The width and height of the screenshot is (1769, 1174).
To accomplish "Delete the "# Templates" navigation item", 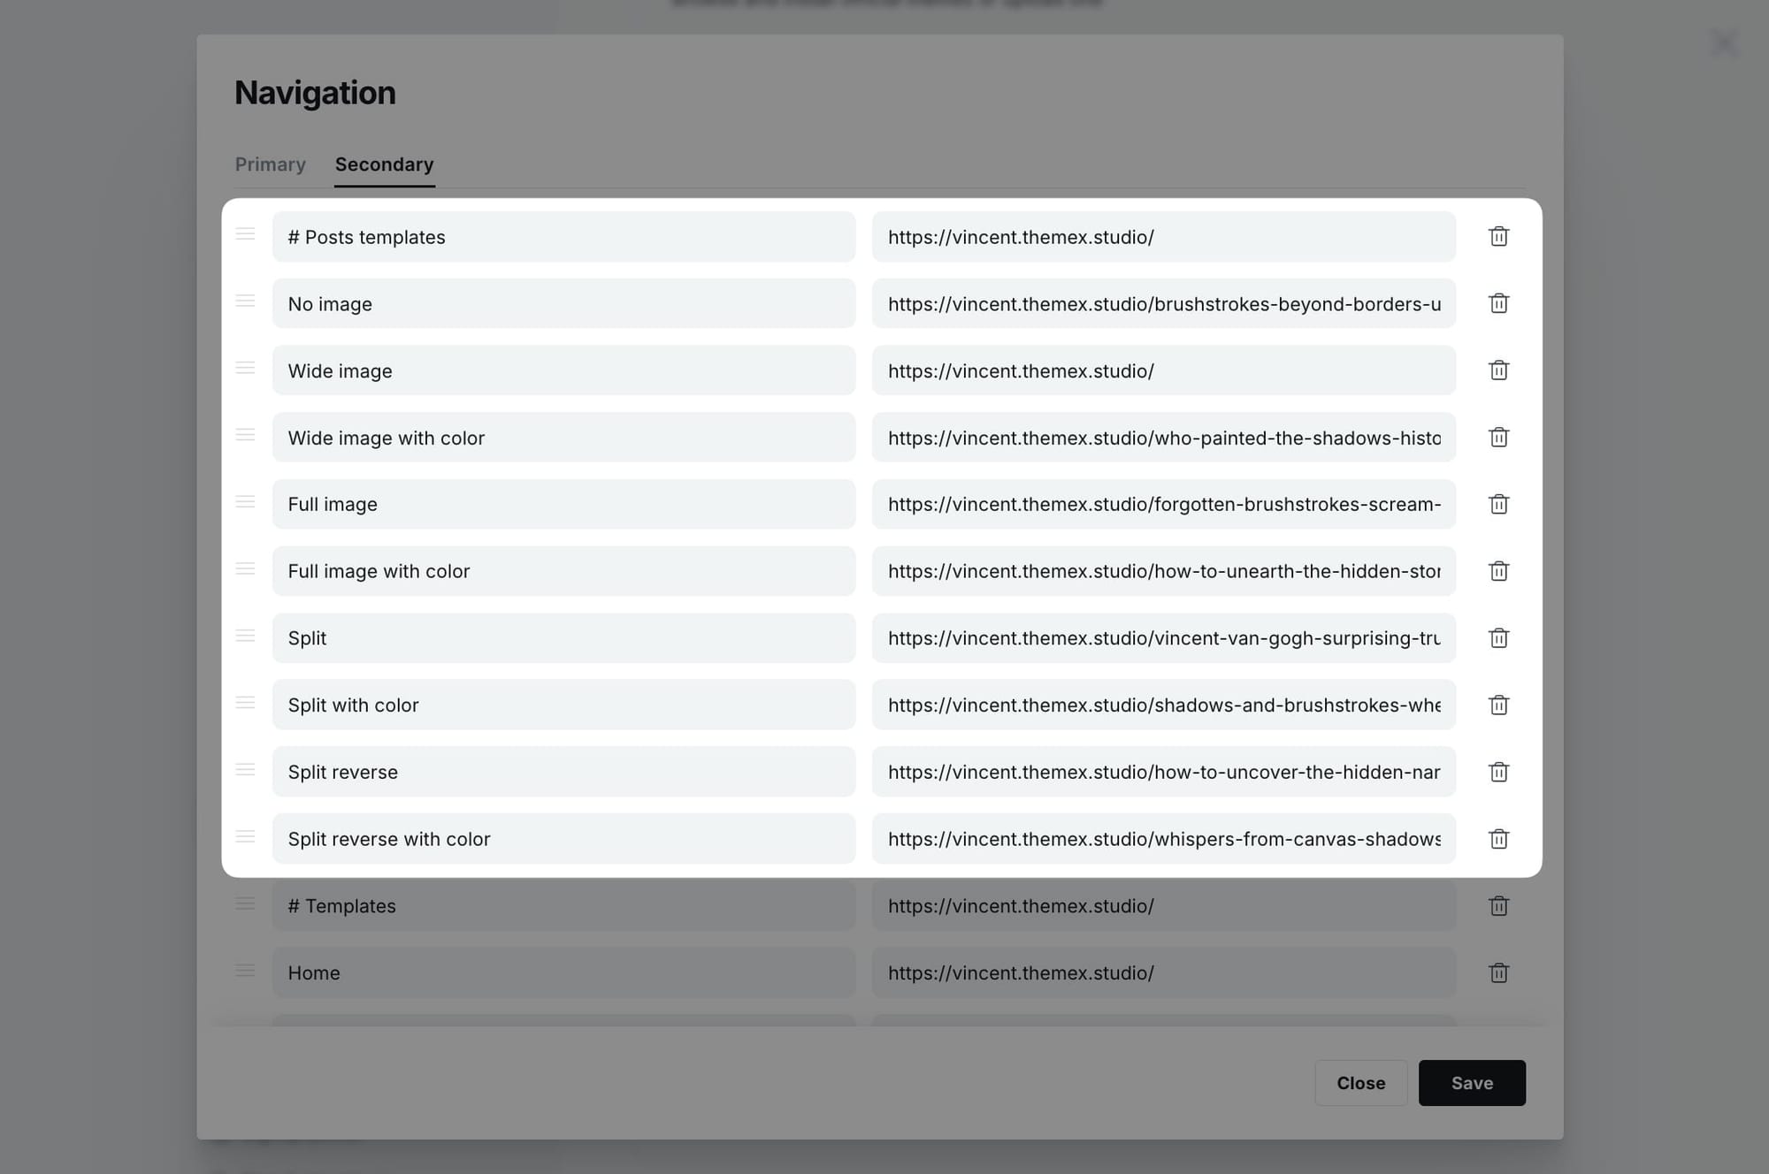I will click(1498, 905).
